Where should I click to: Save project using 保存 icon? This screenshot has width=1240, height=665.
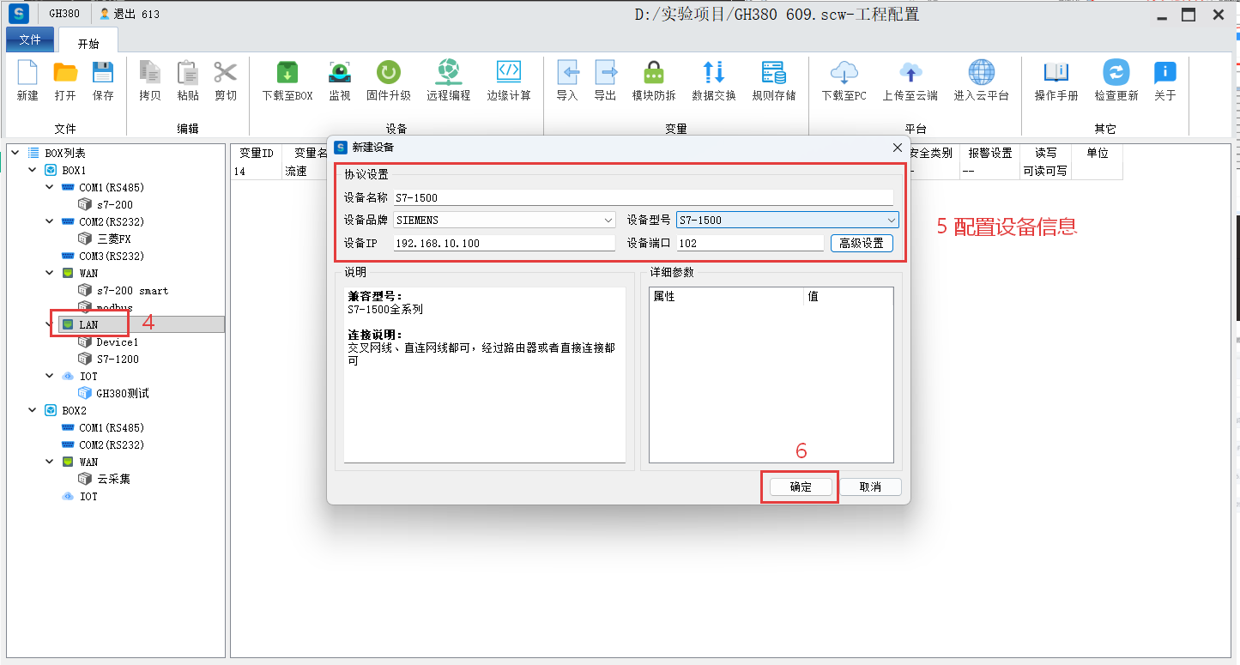103,74
